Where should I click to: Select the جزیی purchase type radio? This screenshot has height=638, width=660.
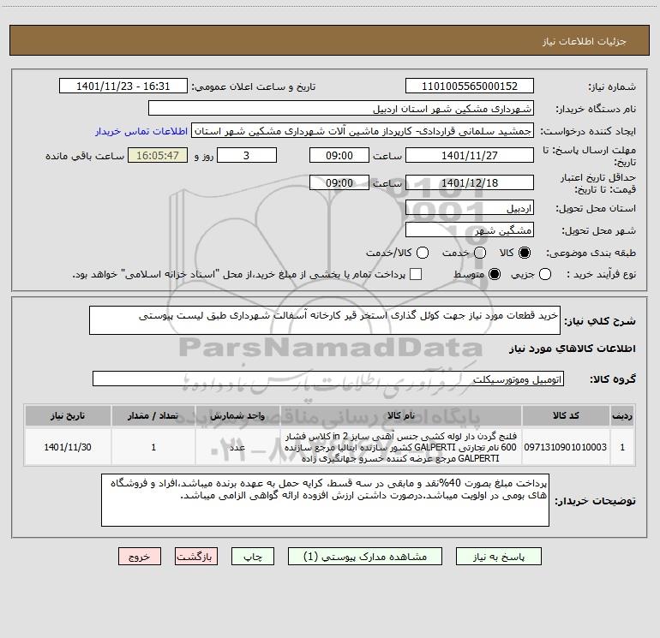pyautogui.click(x=544, y=274)
